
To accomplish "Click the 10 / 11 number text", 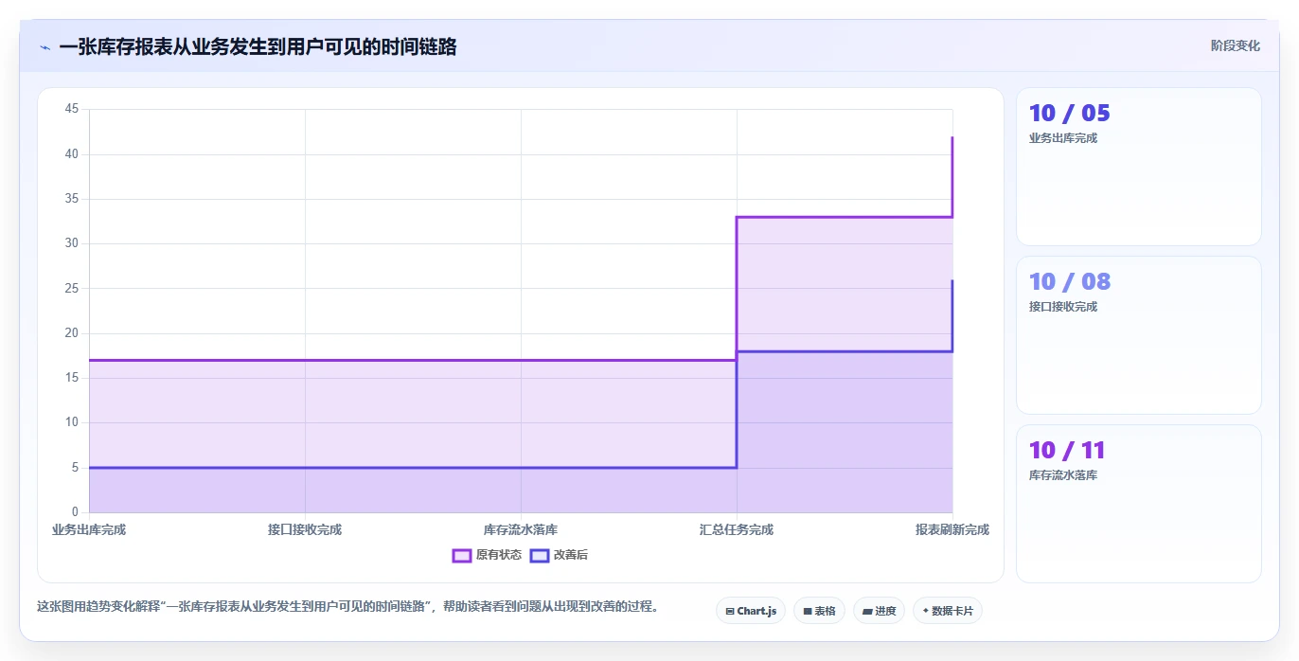I will [x=1068, y=450].
